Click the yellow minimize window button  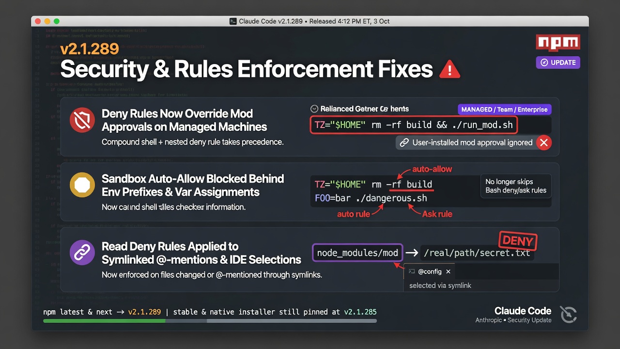pos(47,21)
